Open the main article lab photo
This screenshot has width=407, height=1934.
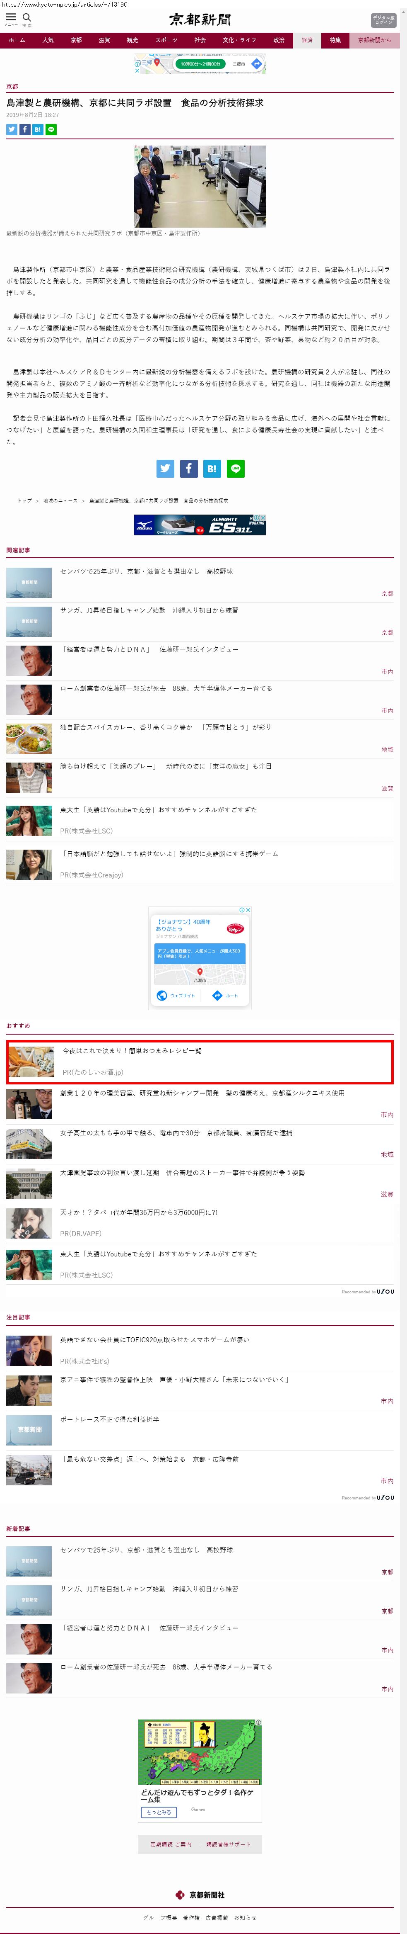pyautogui.click(x=200, y=186)
